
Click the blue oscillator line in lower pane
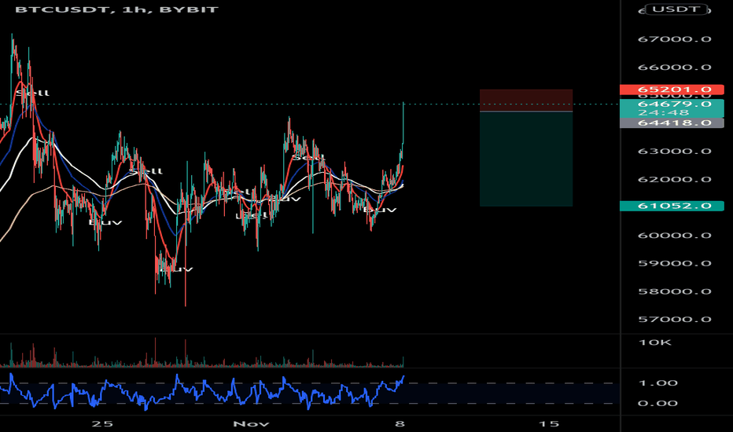(201, 393)
